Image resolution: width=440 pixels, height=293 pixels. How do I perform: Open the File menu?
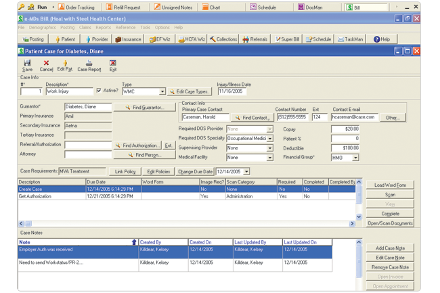click(22, 28)
